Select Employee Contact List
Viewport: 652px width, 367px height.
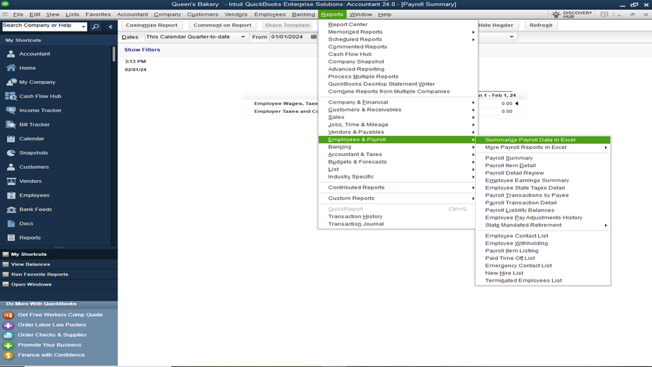click(x=516, y=236)
